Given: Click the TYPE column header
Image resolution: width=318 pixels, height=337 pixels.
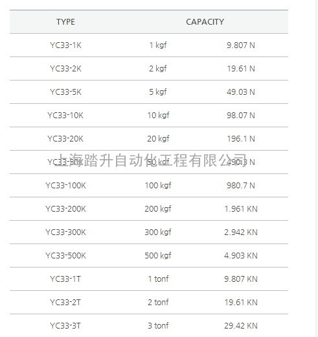Looking at the screenshot, I should tap(65, 22).
